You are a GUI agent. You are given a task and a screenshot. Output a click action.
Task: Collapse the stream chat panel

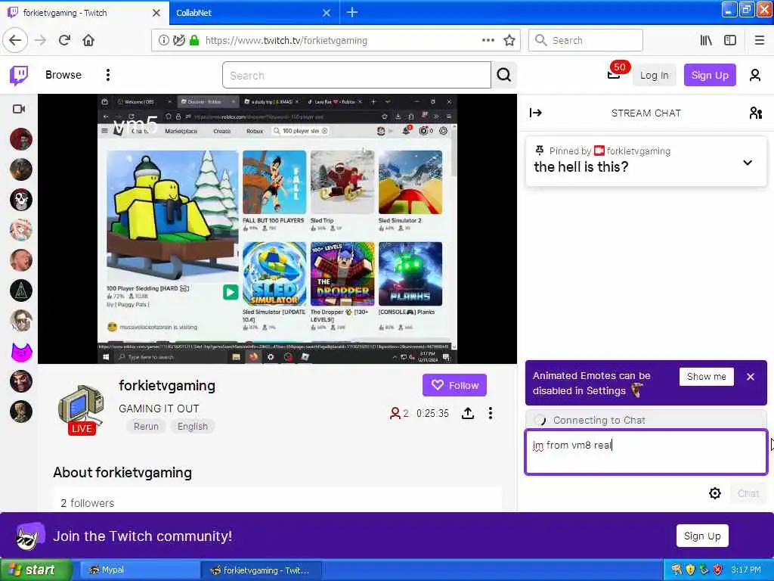click(536, 113)
